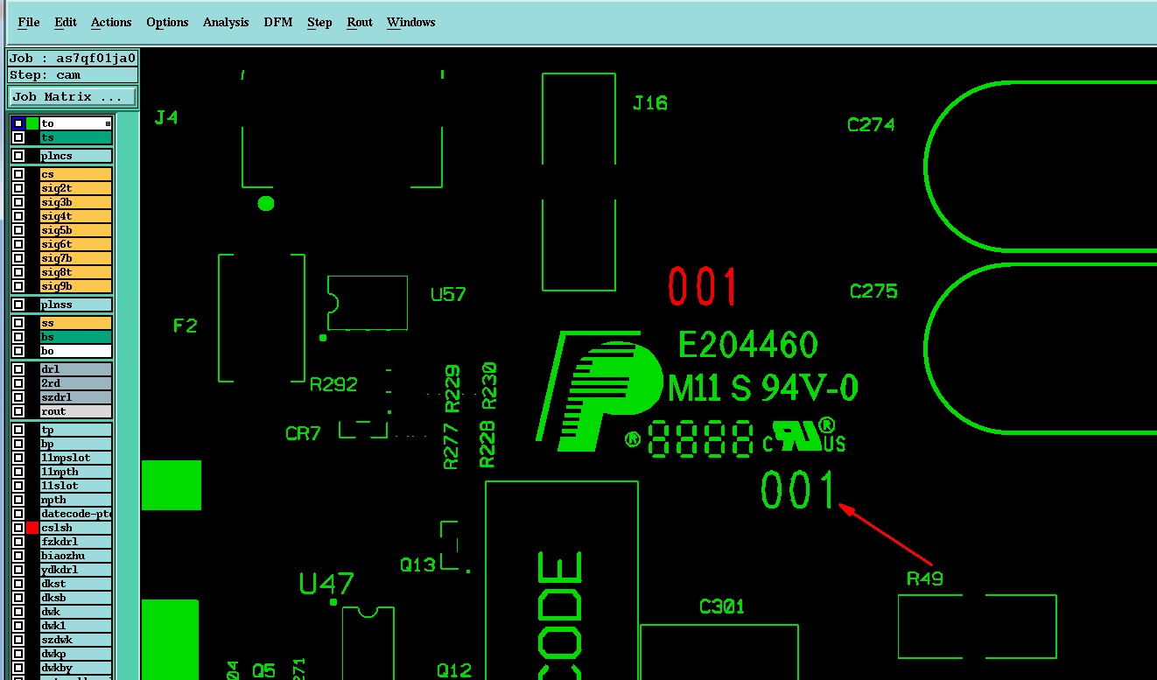The width and height of the screenshot is (1157, 680).
Task: Open the File menu
Action: coord(28,22)
